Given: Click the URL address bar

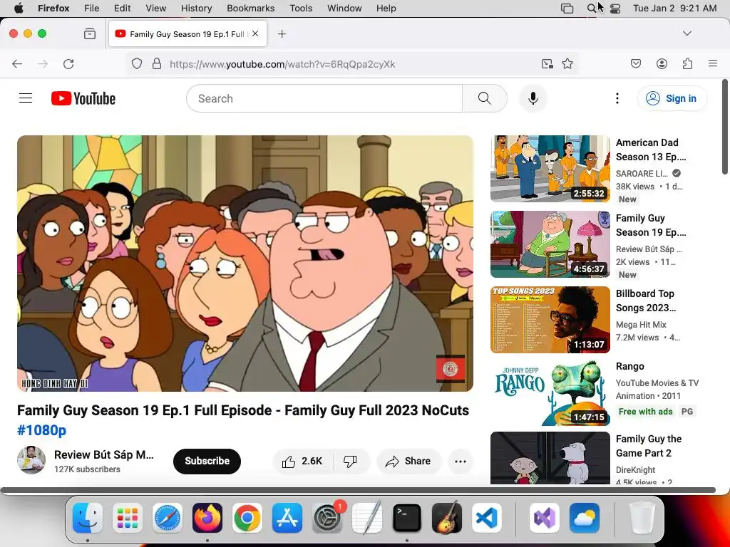Looking at the screenshot, I should click(x=351, y=63).
